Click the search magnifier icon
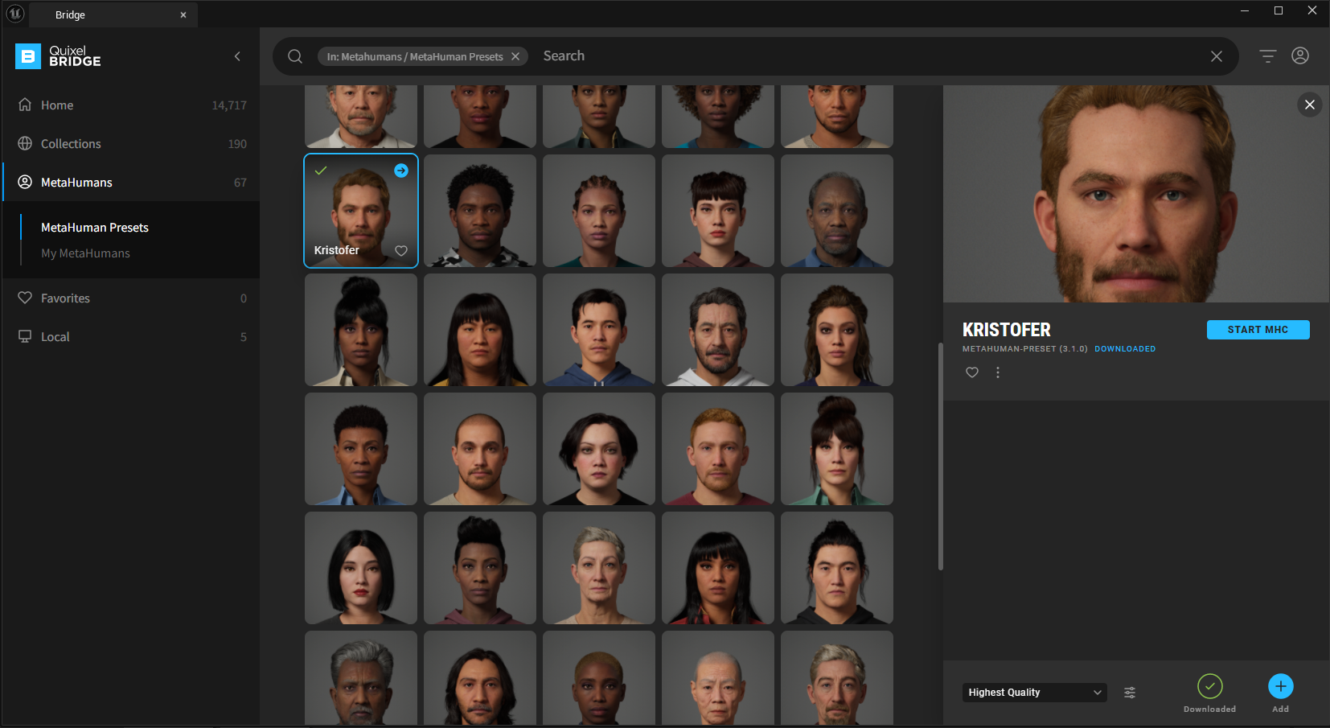1330x728 pixels. coord(295,56)
